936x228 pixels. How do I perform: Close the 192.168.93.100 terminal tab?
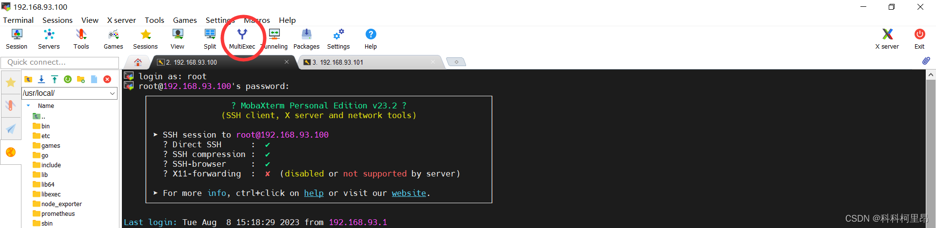pyautogui.click(x=287, y=62)
